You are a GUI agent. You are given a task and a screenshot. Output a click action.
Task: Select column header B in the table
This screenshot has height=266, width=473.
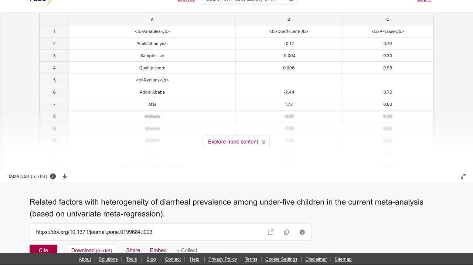coord(289,19)
